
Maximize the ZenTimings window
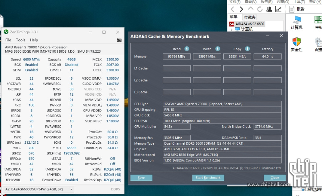pyautogui.click(x=104, y=32)
